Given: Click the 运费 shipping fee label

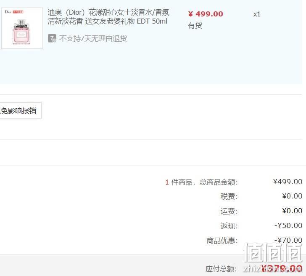Looking at the screenshot, I should pos(229,211).
